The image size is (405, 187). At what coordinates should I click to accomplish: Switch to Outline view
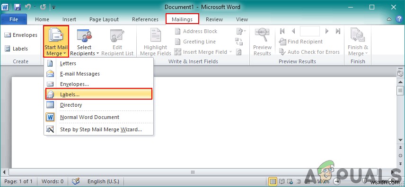299,181
